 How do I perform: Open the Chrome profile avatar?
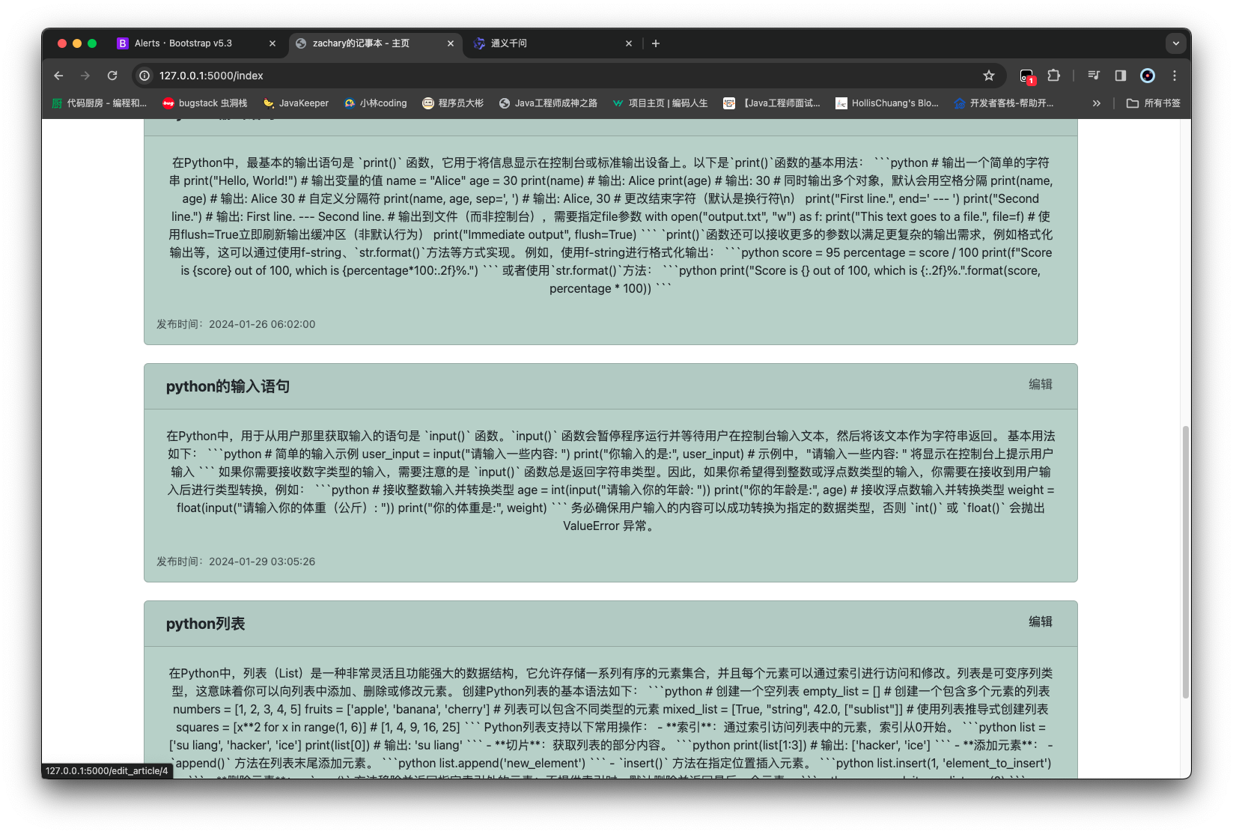pos(1148,76)
